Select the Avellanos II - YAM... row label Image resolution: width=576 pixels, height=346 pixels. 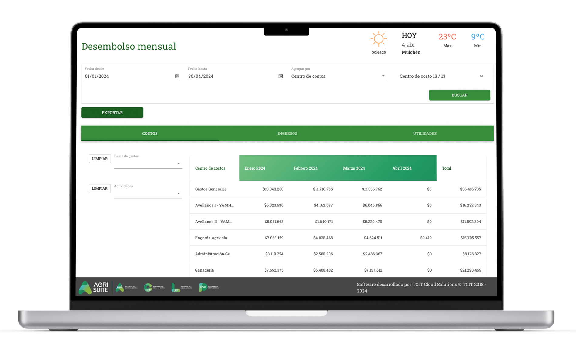click(x=213, y=222)
